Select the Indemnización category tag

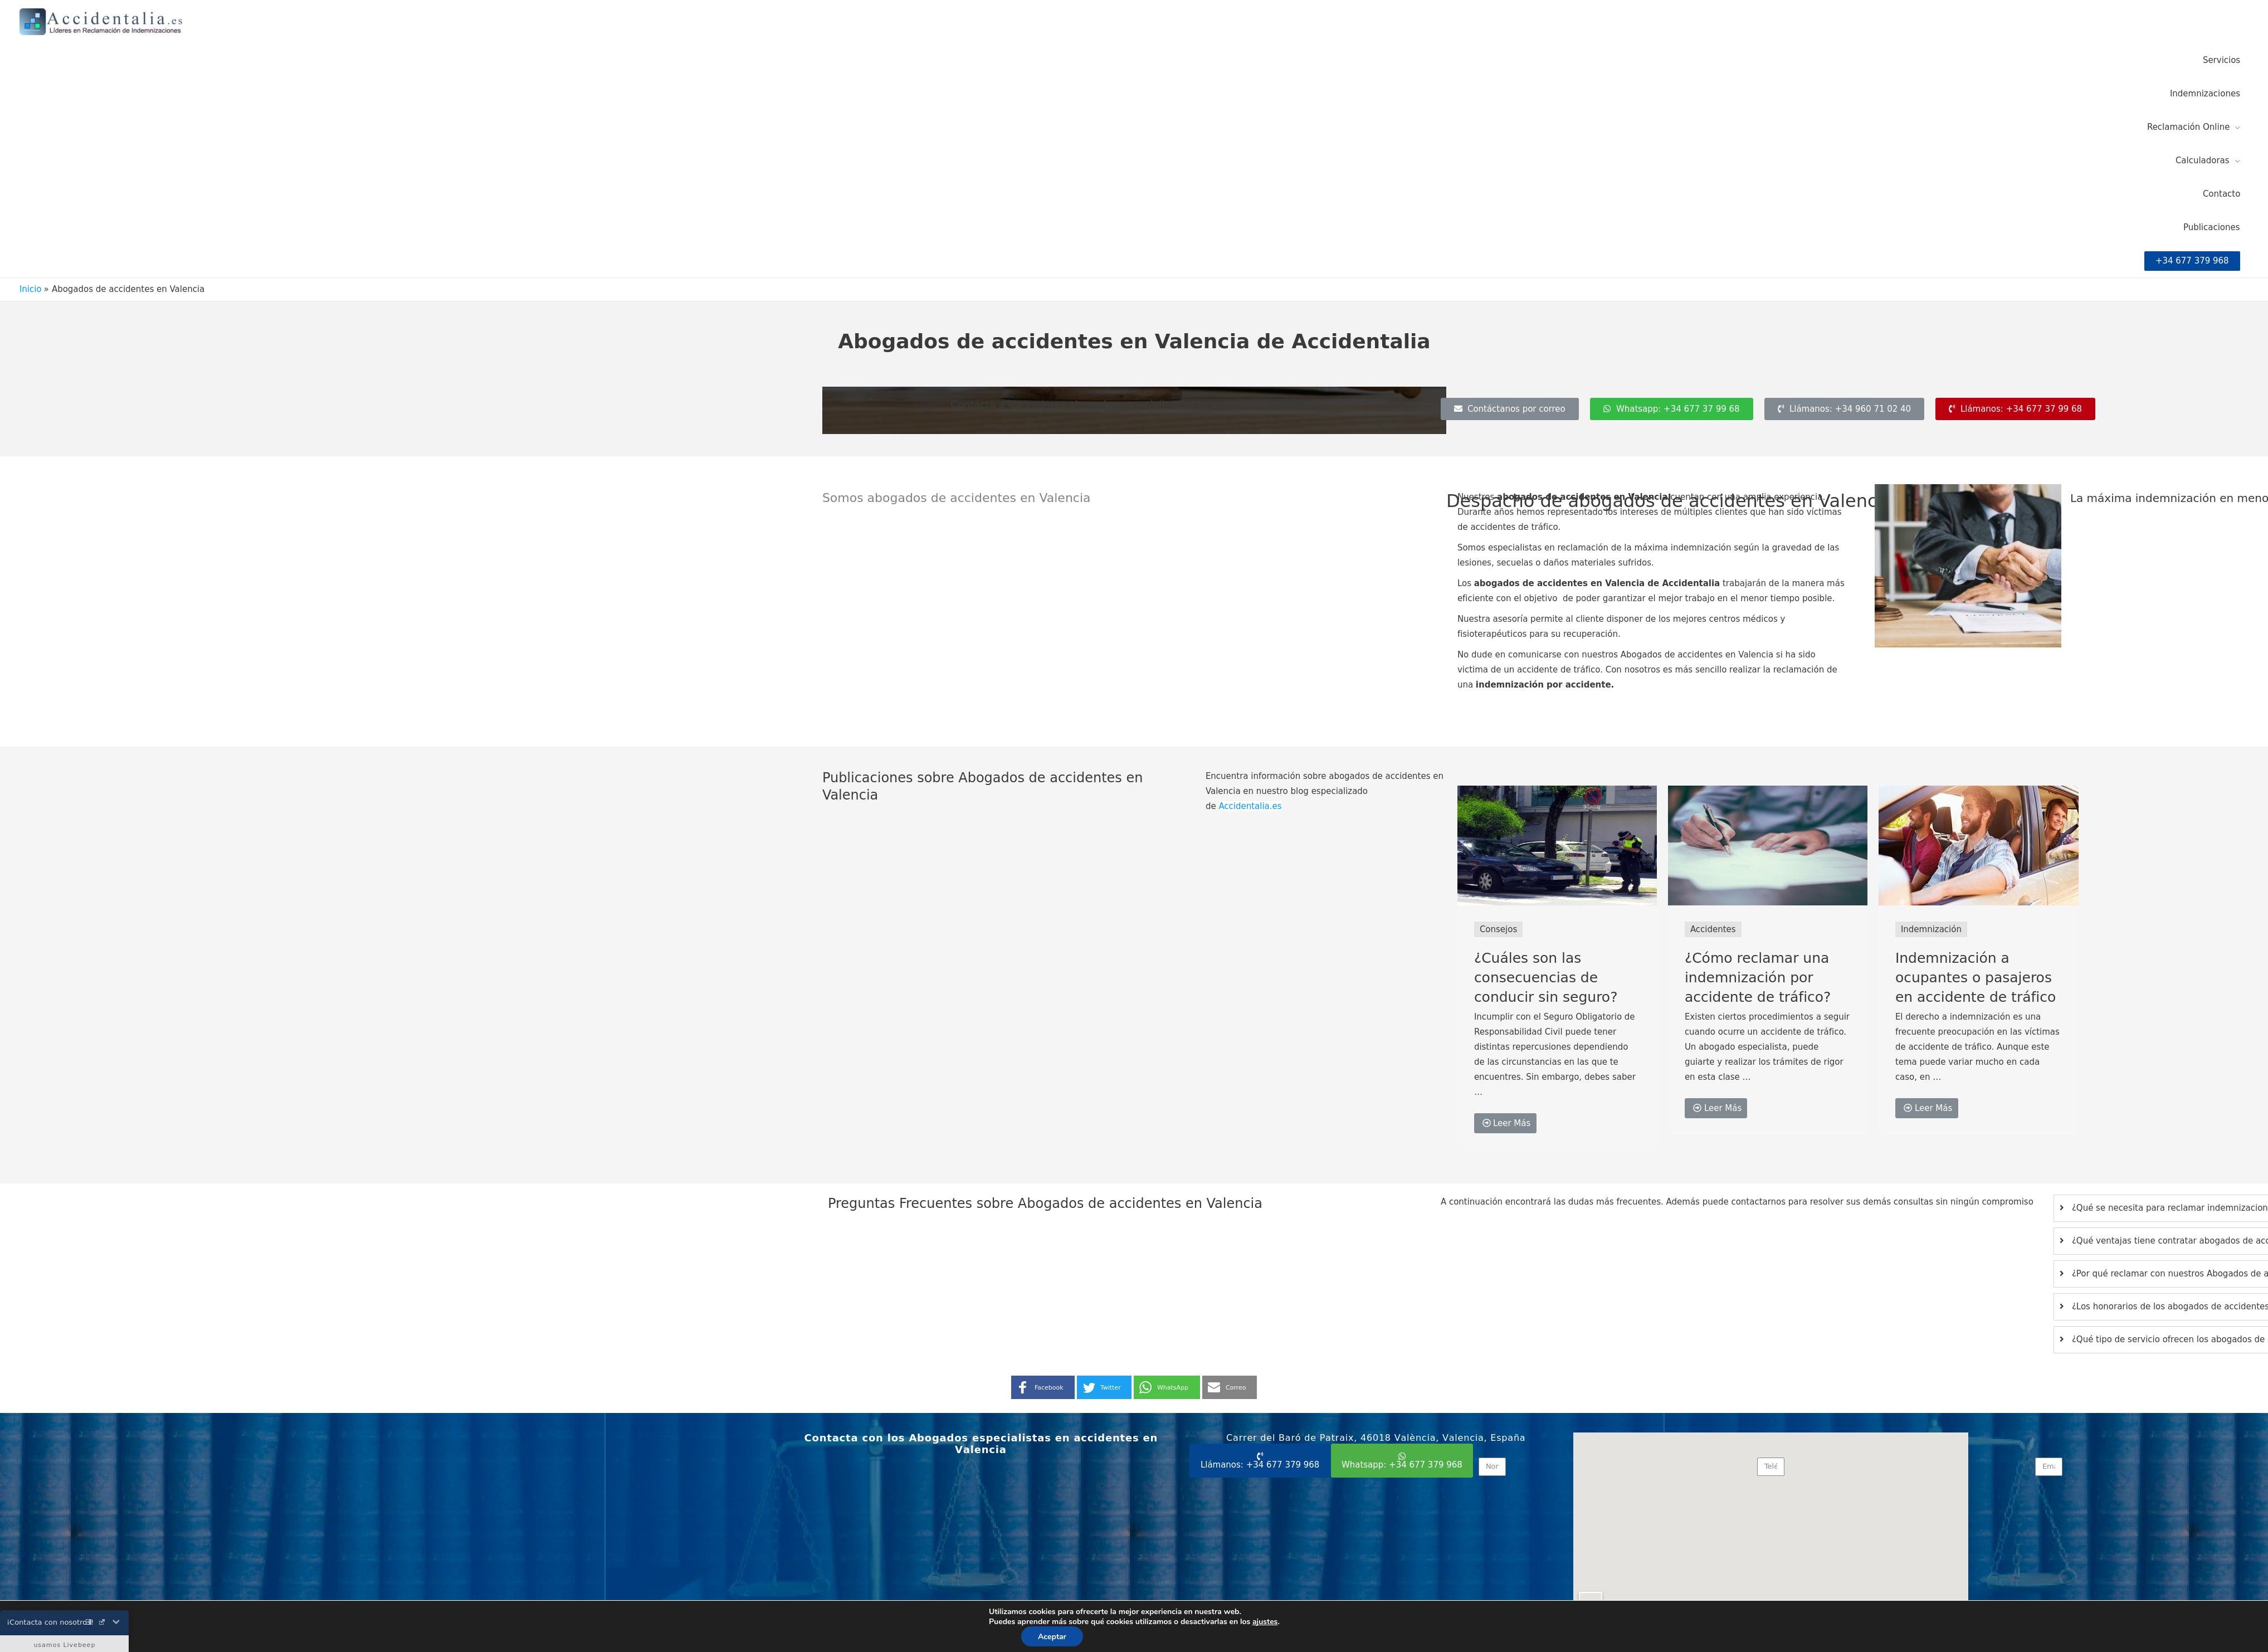click(1930, 929)
